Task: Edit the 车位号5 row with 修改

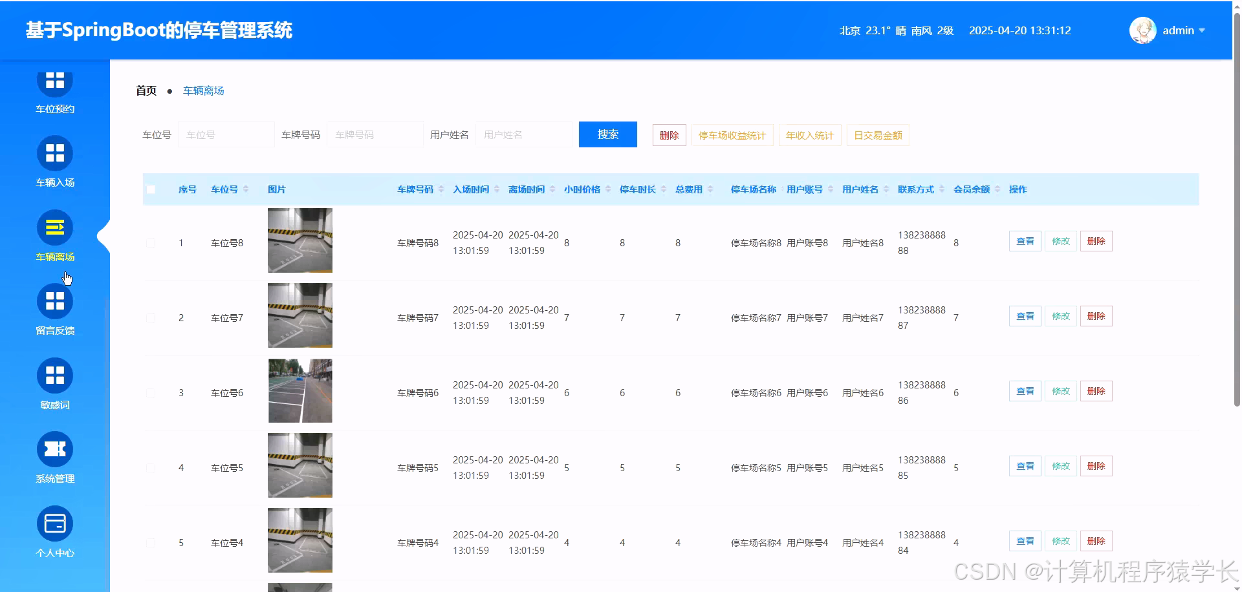Action: pyautogui.click(x=1060, y=466)
